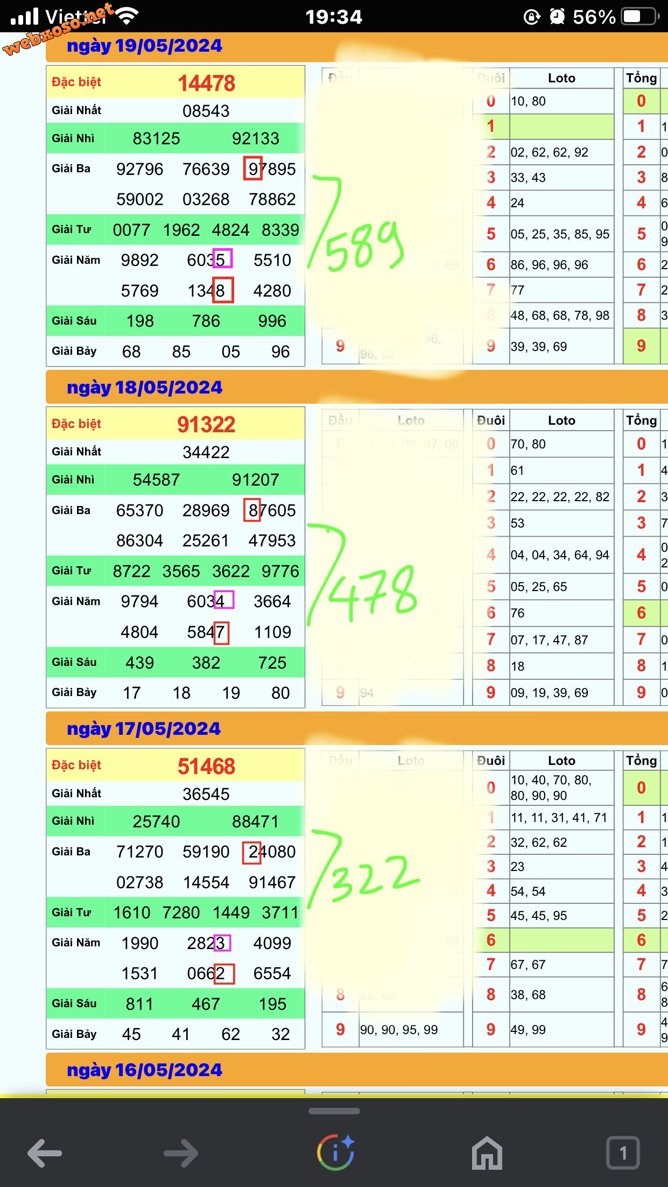Select second prize number 54587
The height and width of the screenshot is (1187, 668).
157,480
